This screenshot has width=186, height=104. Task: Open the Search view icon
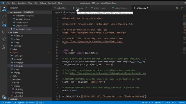point(4,16)
